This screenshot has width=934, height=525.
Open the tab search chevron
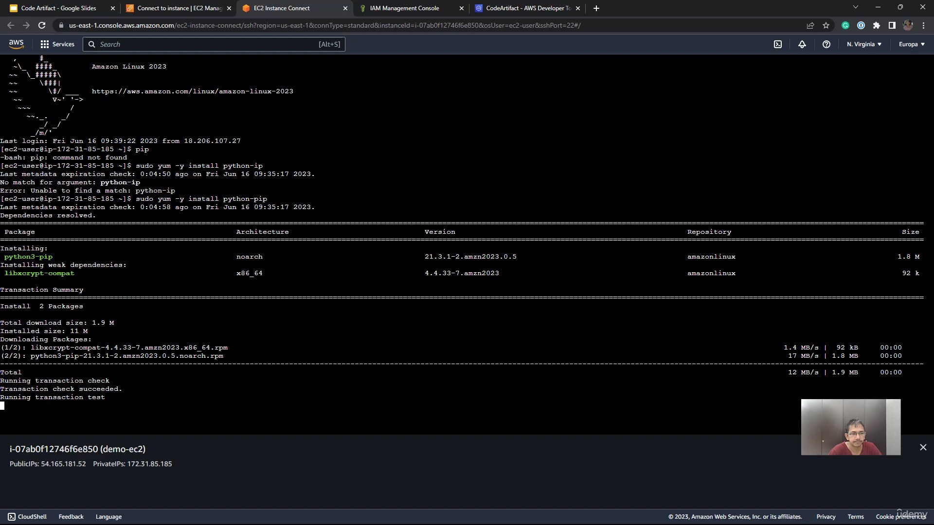pos(856,7)
